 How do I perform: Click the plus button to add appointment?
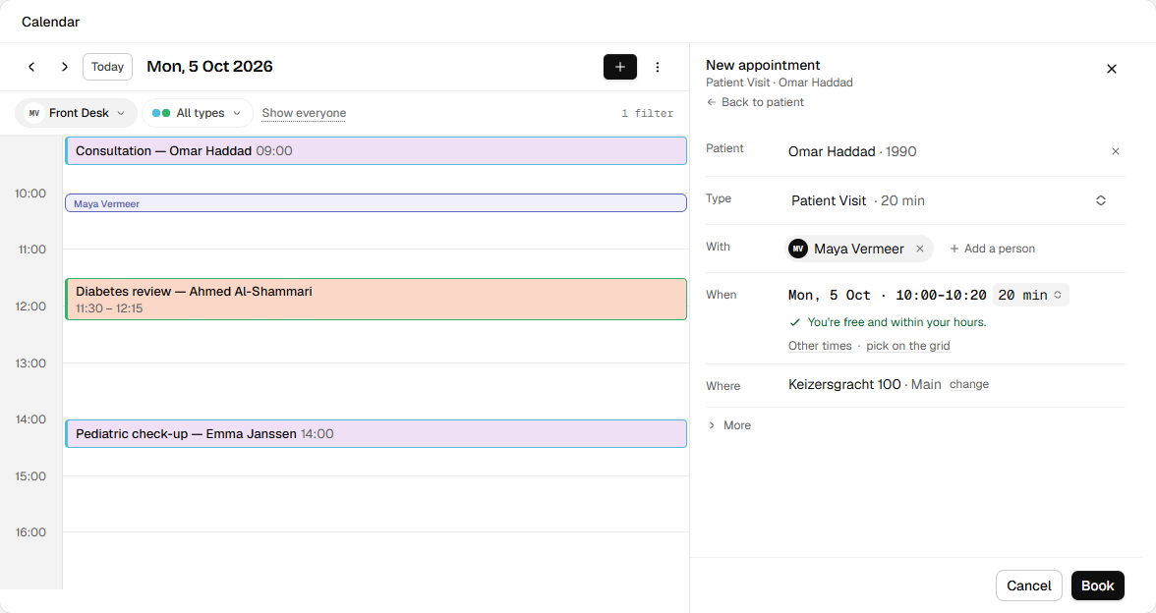620,67
